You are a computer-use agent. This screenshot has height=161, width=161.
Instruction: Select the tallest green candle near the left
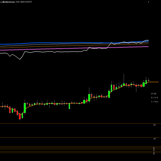coord(25,108)
